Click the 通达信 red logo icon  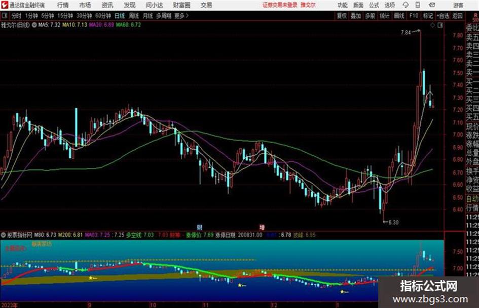[5, 5]
